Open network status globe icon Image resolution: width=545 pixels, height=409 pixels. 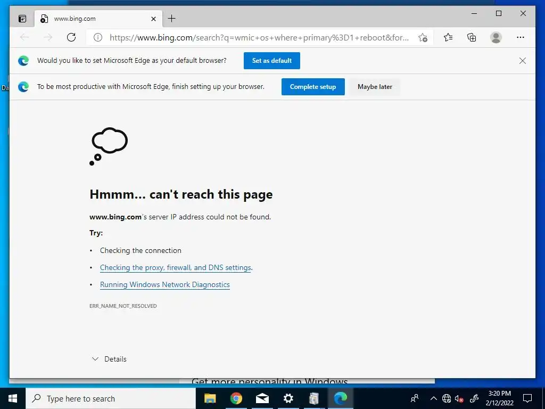click(447, 398)
